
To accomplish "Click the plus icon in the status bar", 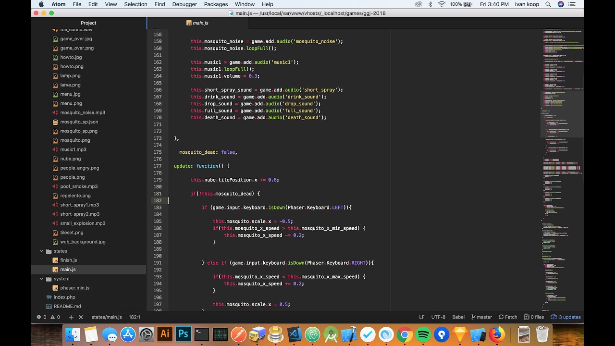I will click(x=71, y=317).
